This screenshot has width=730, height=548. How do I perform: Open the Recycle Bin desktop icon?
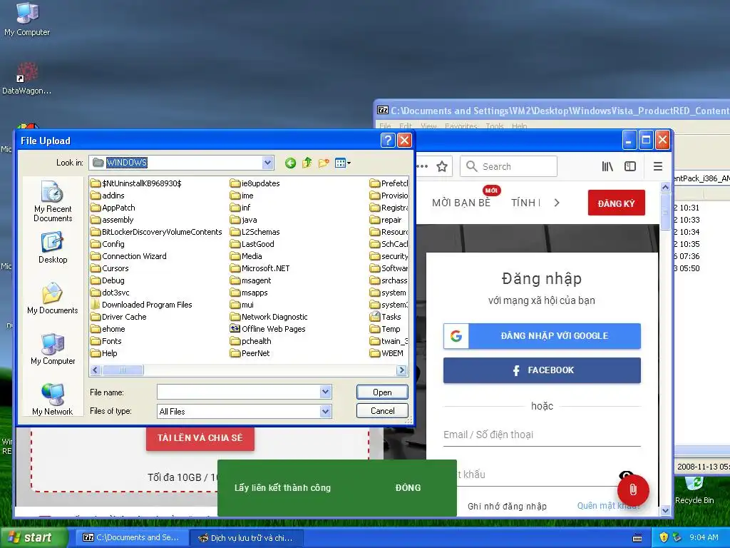[694, 490]
